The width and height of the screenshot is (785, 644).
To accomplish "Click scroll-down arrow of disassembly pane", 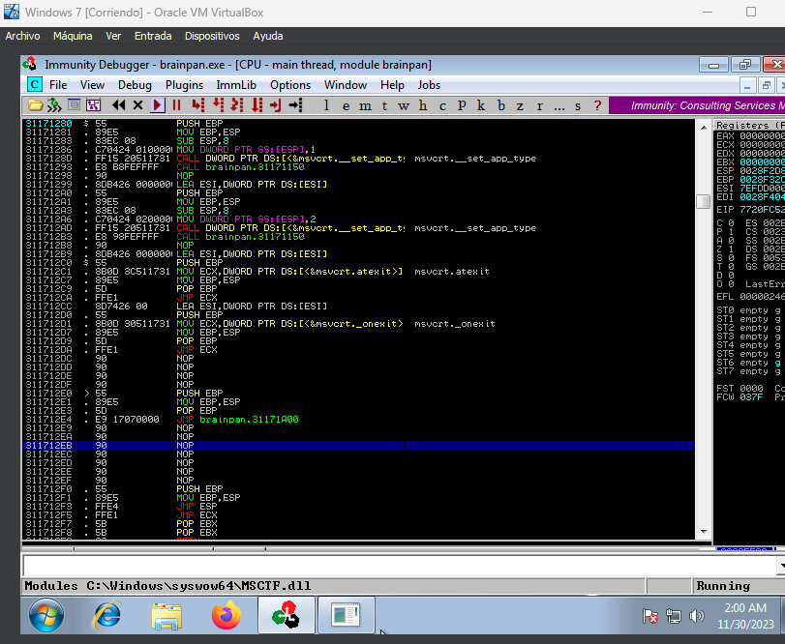I will pyautogui.click(x=704, y=532).
